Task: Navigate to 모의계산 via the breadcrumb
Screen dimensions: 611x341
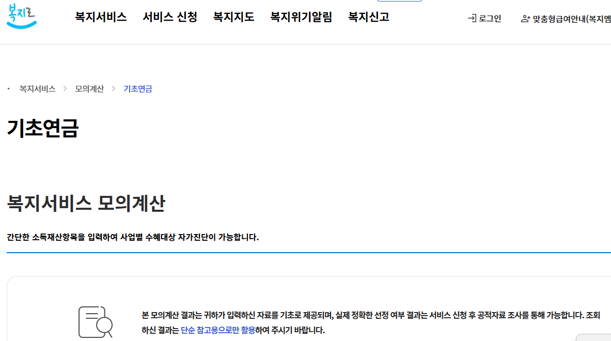Action: point(89,88)
